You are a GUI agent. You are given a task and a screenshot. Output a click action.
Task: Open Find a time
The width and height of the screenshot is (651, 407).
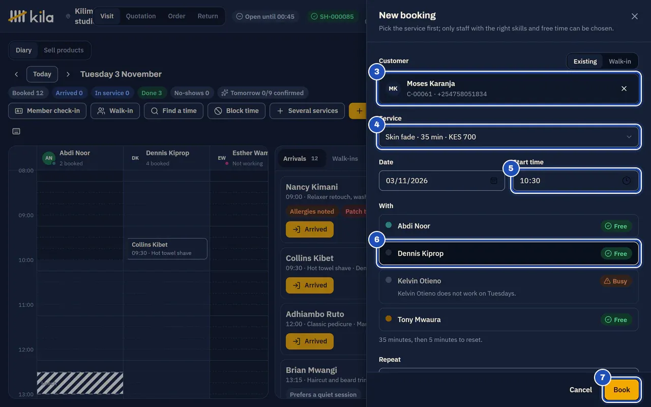click(173, 111)
